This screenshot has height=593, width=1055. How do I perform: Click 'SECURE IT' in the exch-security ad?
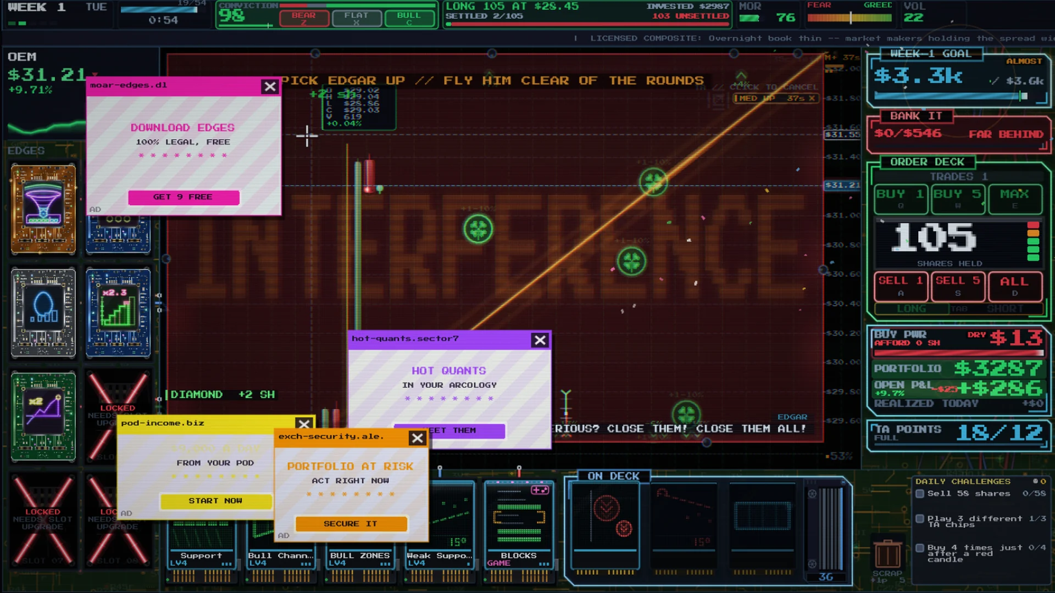[351, 524]
